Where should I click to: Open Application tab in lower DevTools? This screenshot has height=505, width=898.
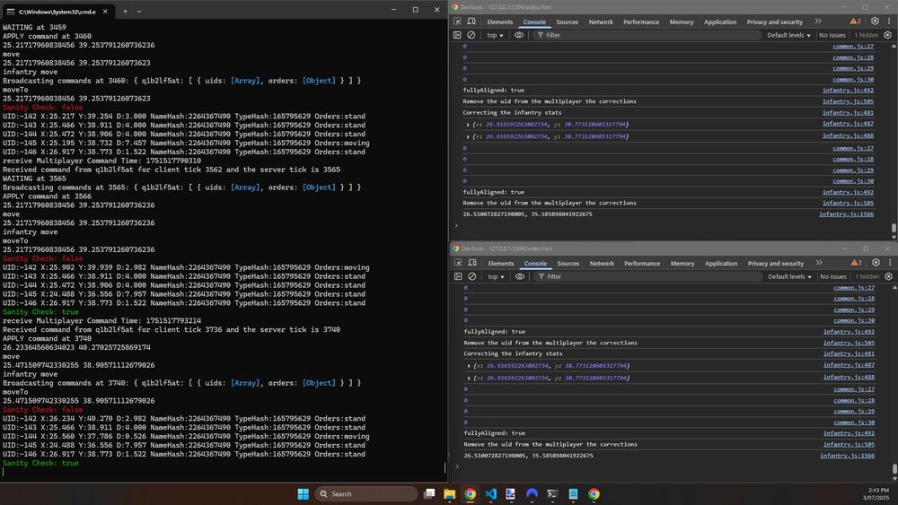tap(721, 263)
